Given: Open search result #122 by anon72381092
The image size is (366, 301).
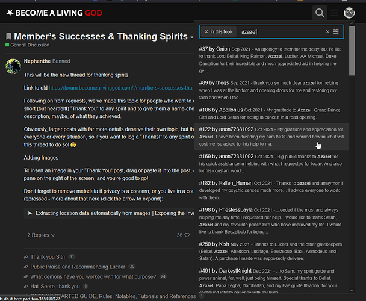Looking at the screenshot, I should (271, 137).
